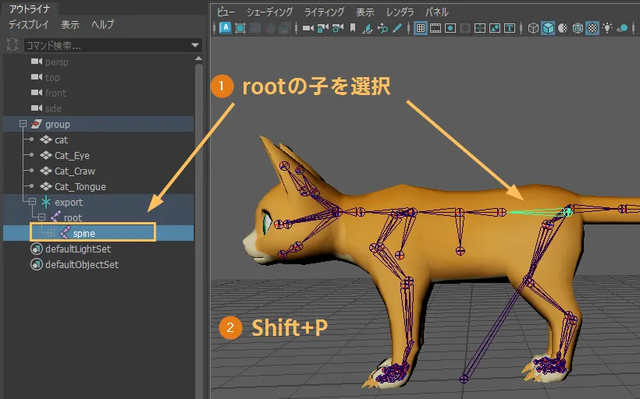640x399 pixels.
Task: Select the side camera in outliner
Action: [53, 108]
